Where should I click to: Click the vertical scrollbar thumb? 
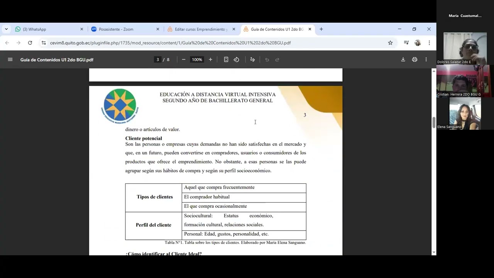(x=434, y=122)
